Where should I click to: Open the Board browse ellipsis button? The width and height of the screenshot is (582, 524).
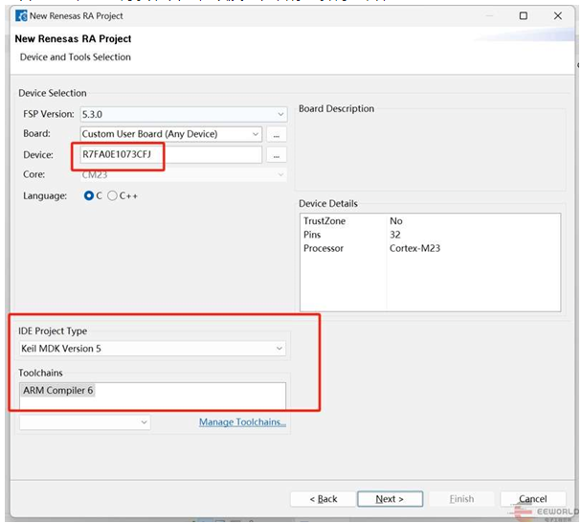point(277,134)
